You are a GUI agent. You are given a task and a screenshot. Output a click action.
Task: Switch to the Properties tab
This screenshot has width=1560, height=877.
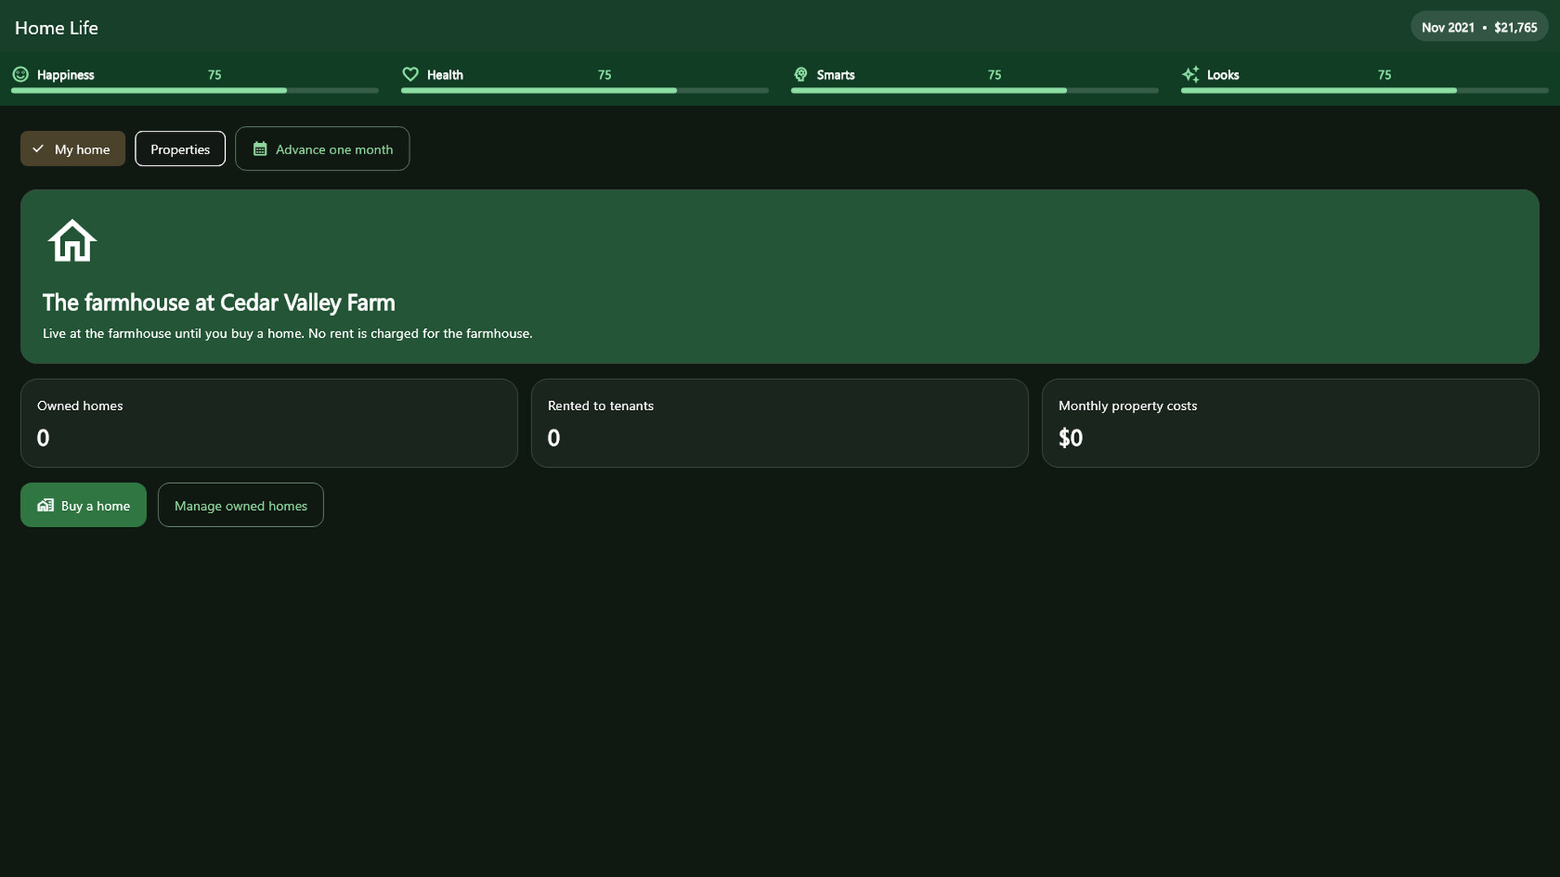click(180, 149)
